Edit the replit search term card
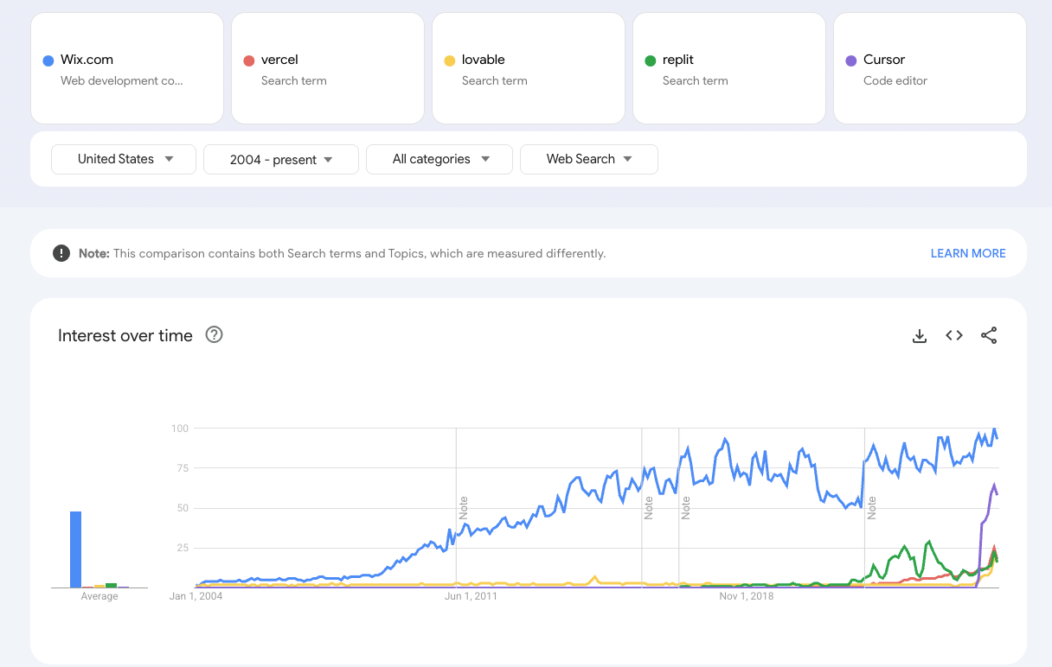Image resolution: width=1052 pixels, height=667 pixels. pos(729,68)
